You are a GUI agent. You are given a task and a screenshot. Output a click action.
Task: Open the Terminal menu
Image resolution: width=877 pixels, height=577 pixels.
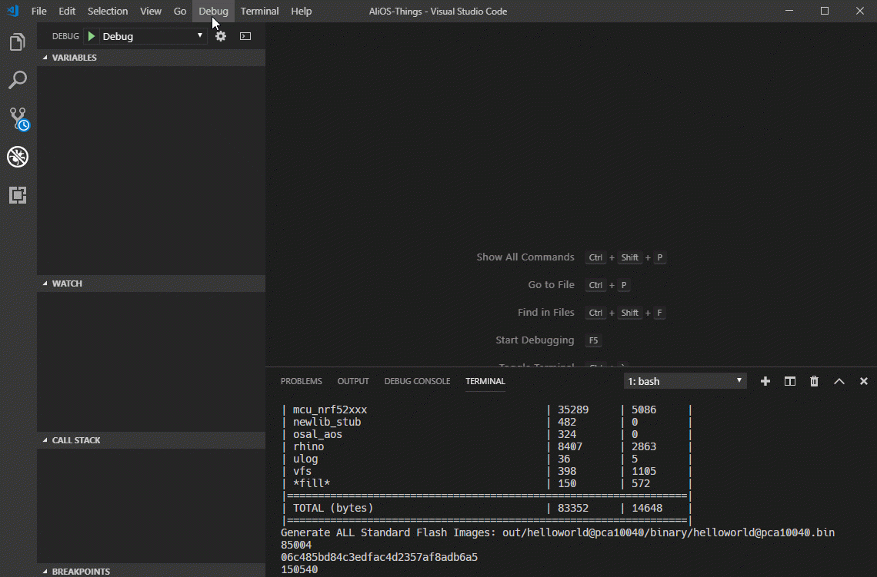tap(259, 12)
